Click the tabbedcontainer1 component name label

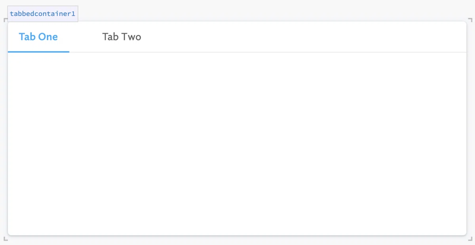click(x=42, y=14)
